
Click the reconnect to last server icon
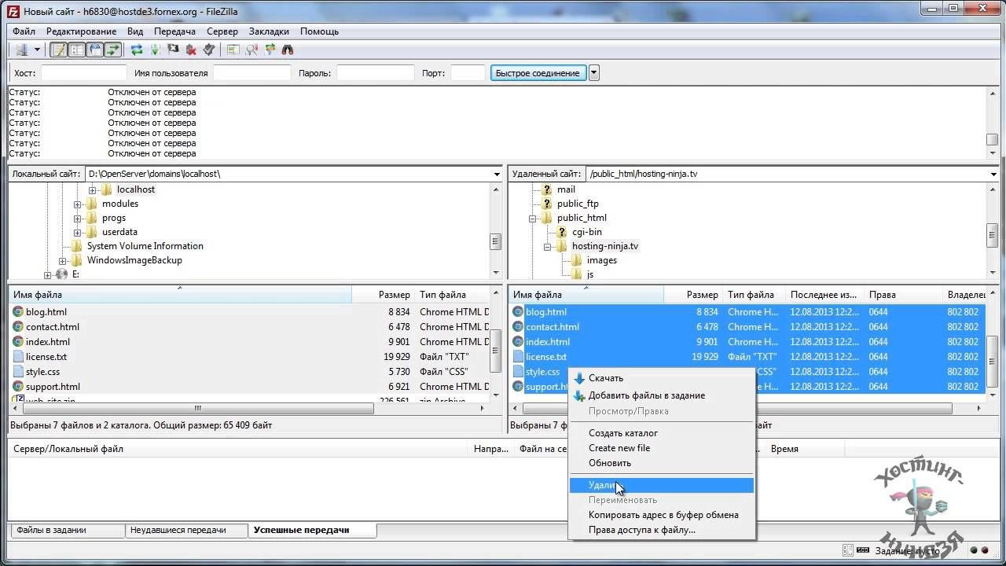tap(209, 50)
